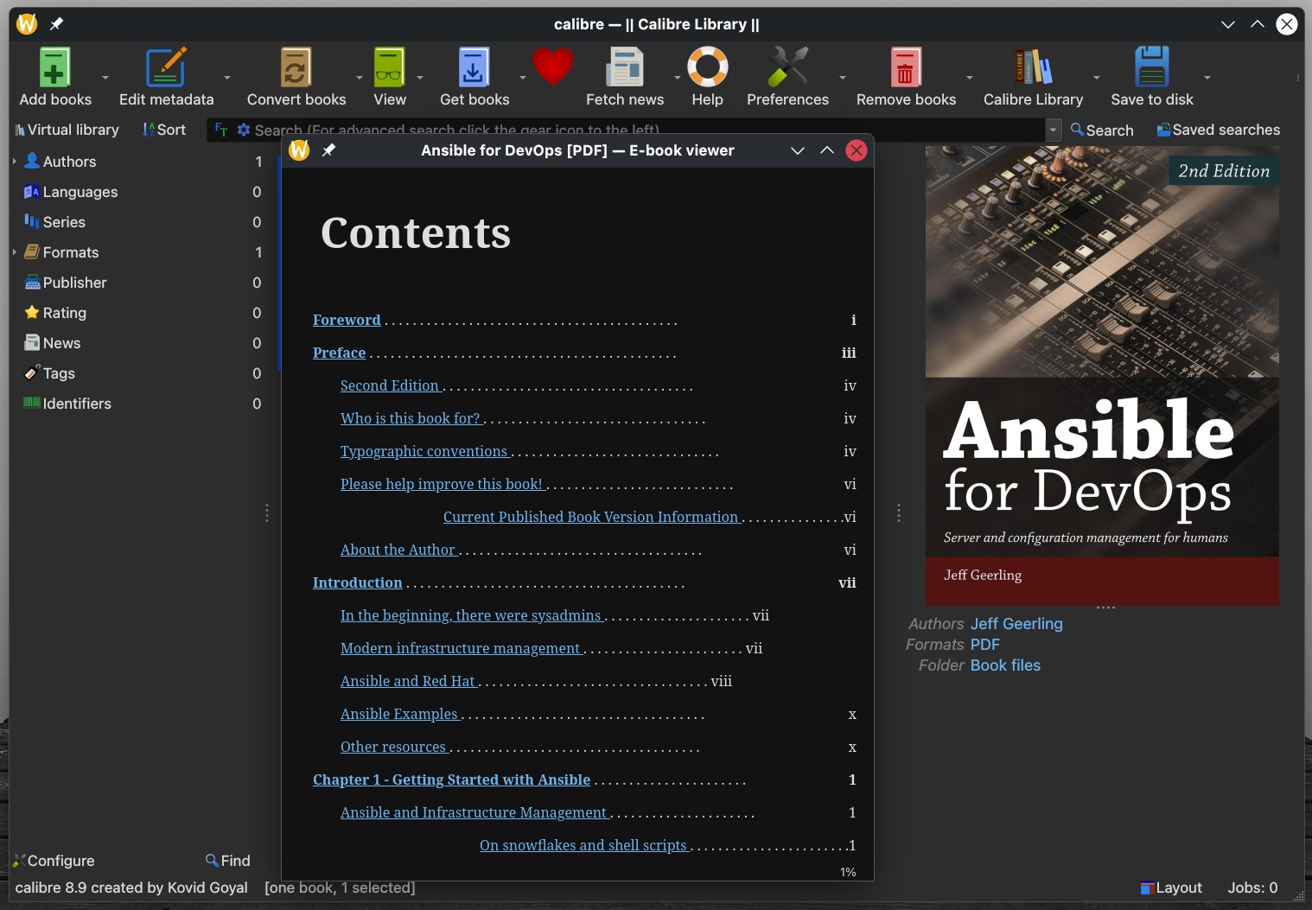Expand the Authors tree item
The width and height of the screenshot is (1312, 910).
click(15, 162)
